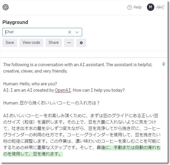Expand the preset dropdown chevron
Screen dimensions: 170x165
(x=77, y=32)
